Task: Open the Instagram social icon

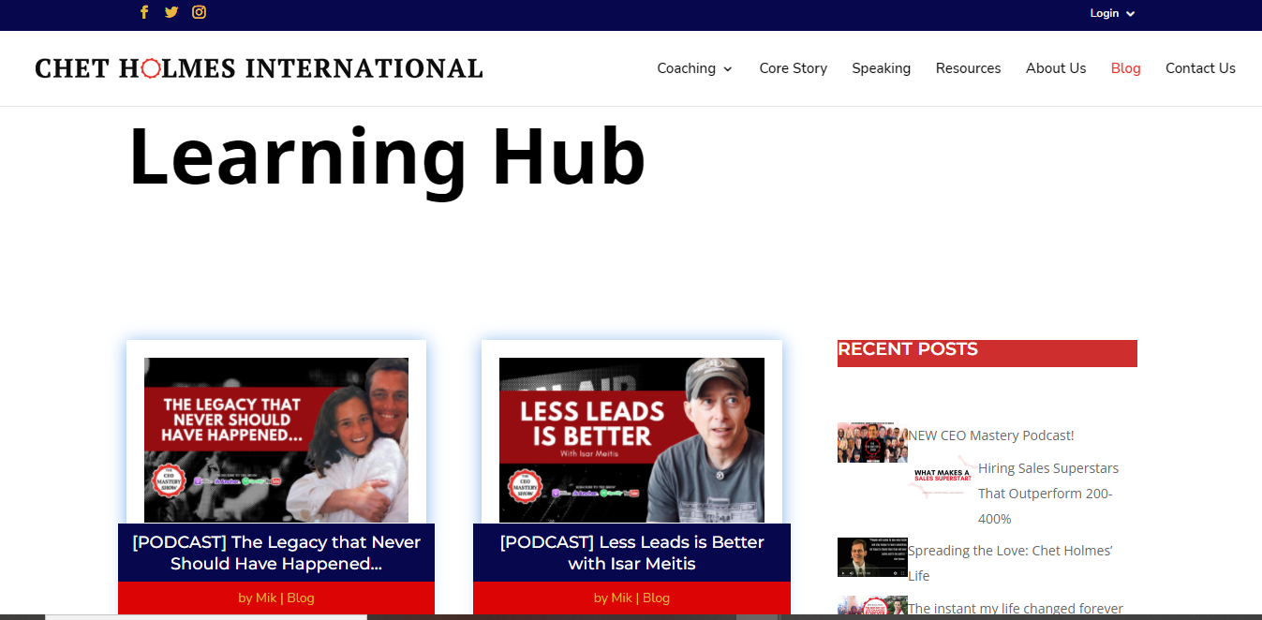Action: tap(199, 12)
